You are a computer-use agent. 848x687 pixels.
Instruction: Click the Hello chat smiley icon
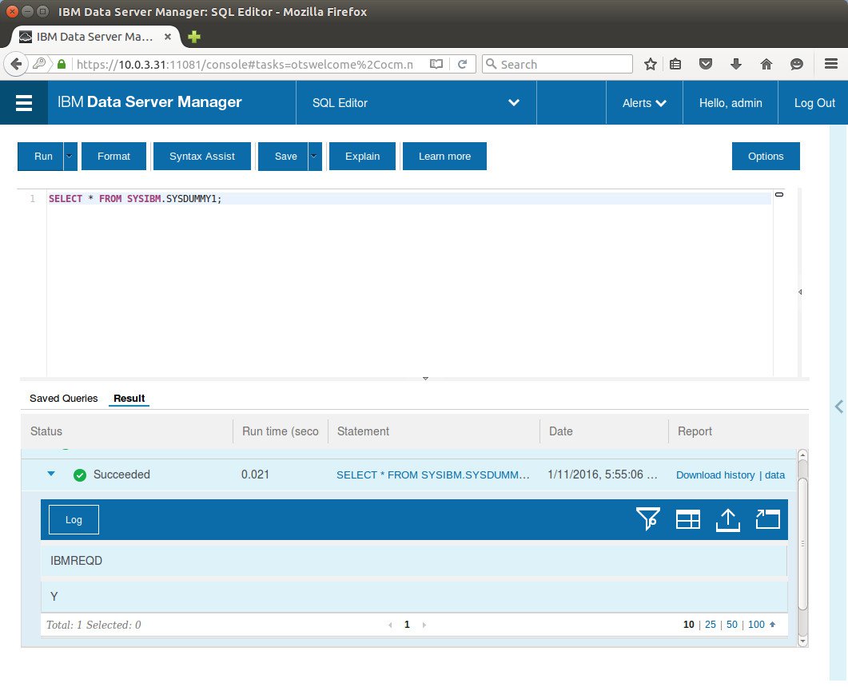click(x=797, y=65)
